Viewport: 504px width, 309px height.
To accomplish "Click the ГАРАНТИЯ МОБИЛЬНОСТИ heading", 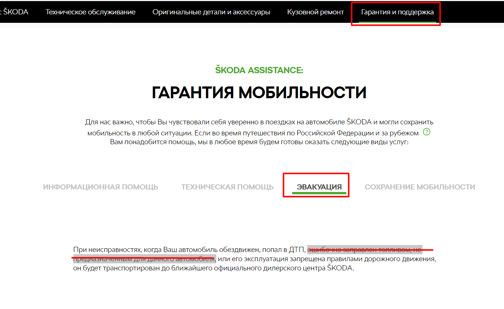I will tap(259, 93).
